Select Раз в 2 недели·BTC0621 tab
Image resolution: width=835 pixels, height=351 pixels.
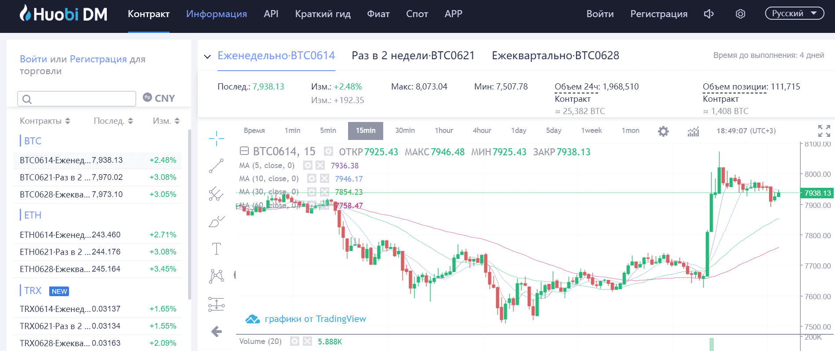(x=413, y=56)
